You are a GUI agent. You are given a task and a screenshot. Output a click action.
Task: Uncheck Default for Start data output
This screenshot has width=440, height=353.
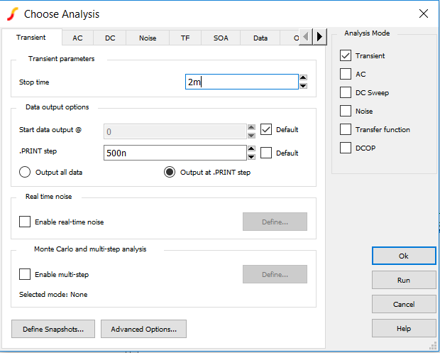tap(266, 129)
